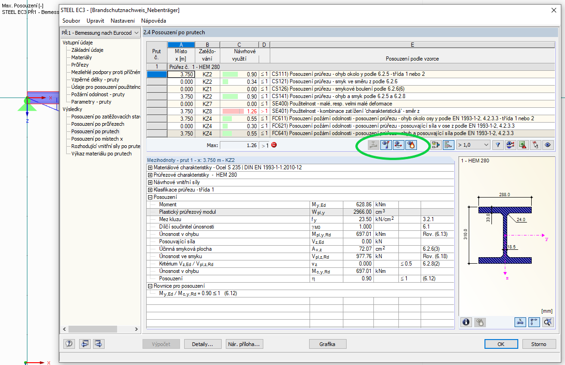
Task: Collapse Rovnice pro posouzení section
Action: click(150, 286)
